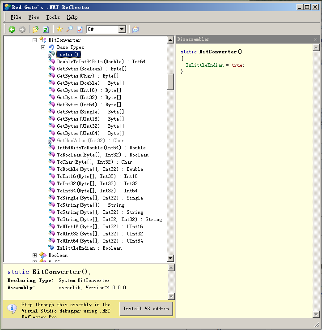Select GetBytes(Char) : Byte[]
Viewport: 322px width, 330px height.
click(x=88, y=76)
